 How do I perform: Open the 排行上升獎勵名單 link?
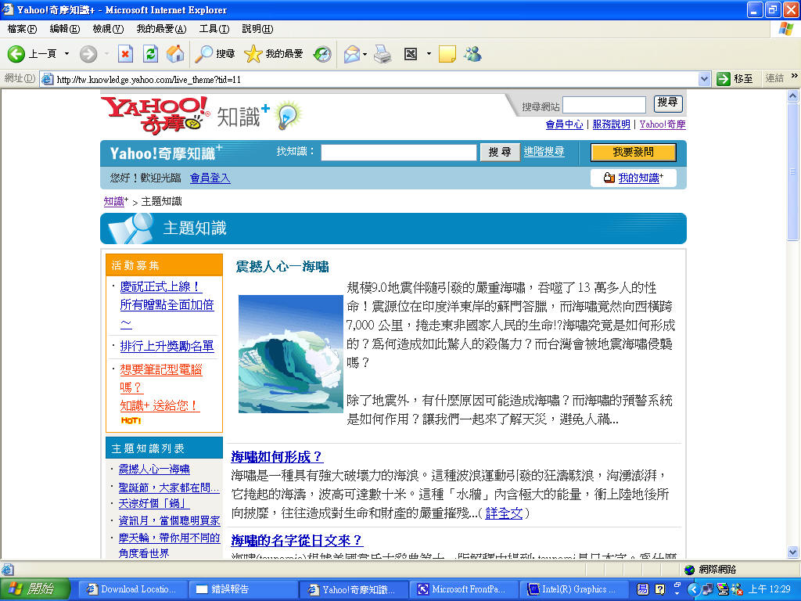coord(167,346)
